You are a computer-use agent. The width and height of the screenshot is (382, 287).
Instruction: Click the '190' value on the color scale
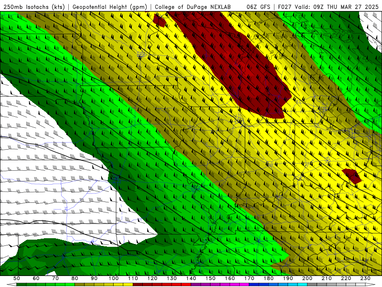click(x=288, y=278)
